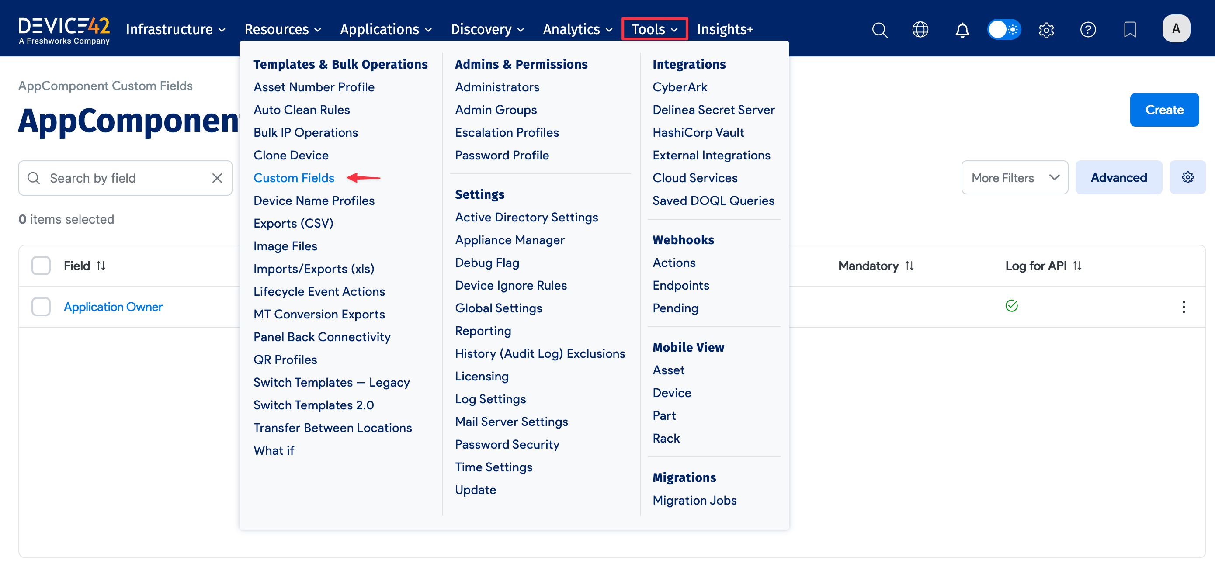The image size is (1215, 567).
Task: Check the select-all checkbox beside Field
Action: (41, 266)
